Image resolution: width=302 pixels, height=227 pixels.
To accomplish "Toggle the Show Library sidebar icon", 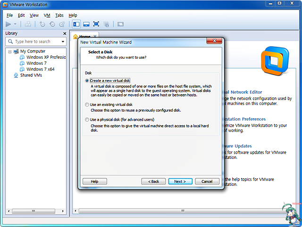I will point(76,24).
